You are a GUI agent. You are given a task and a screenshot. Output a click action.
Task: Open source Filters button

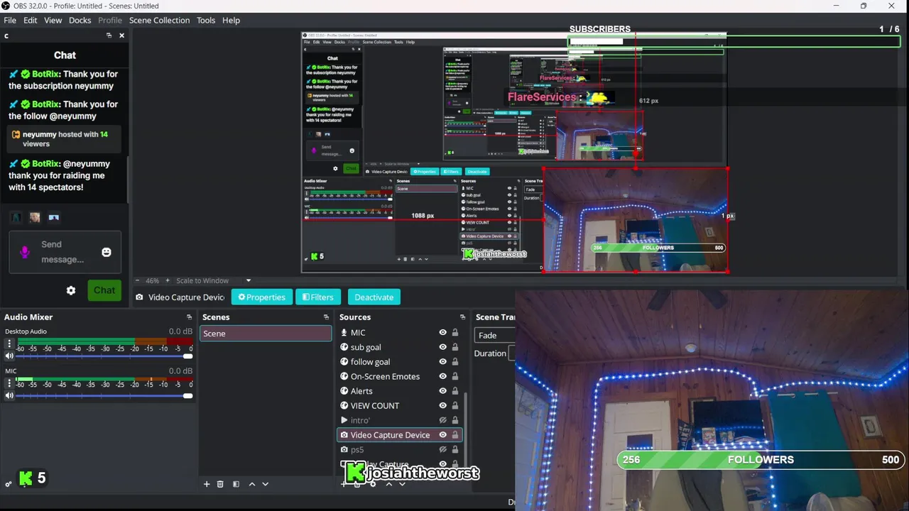pos(317,297)
